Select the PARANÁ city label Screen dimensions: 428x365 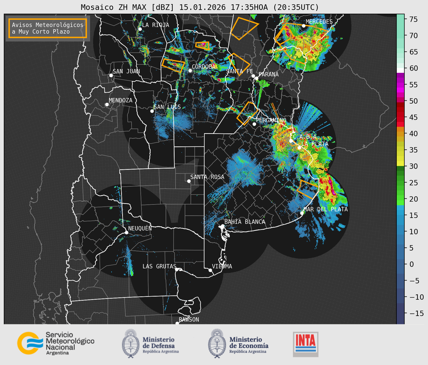tap(268, 74)
